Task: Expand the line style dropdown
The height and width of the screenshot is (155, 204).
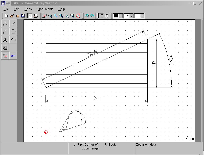Action: (x=142, y=16)
